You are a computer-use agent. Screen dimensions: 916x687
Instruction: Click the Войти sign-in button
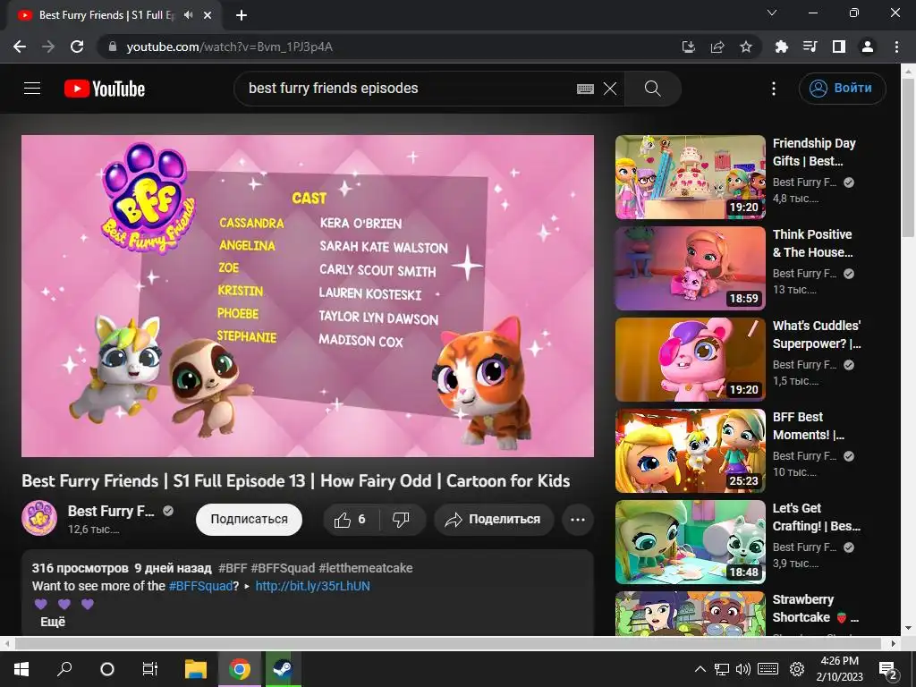[x=842, y=89]
